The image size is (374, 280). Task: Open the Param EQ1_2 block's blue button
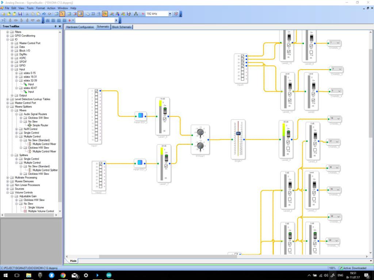(x=140, y=116)
